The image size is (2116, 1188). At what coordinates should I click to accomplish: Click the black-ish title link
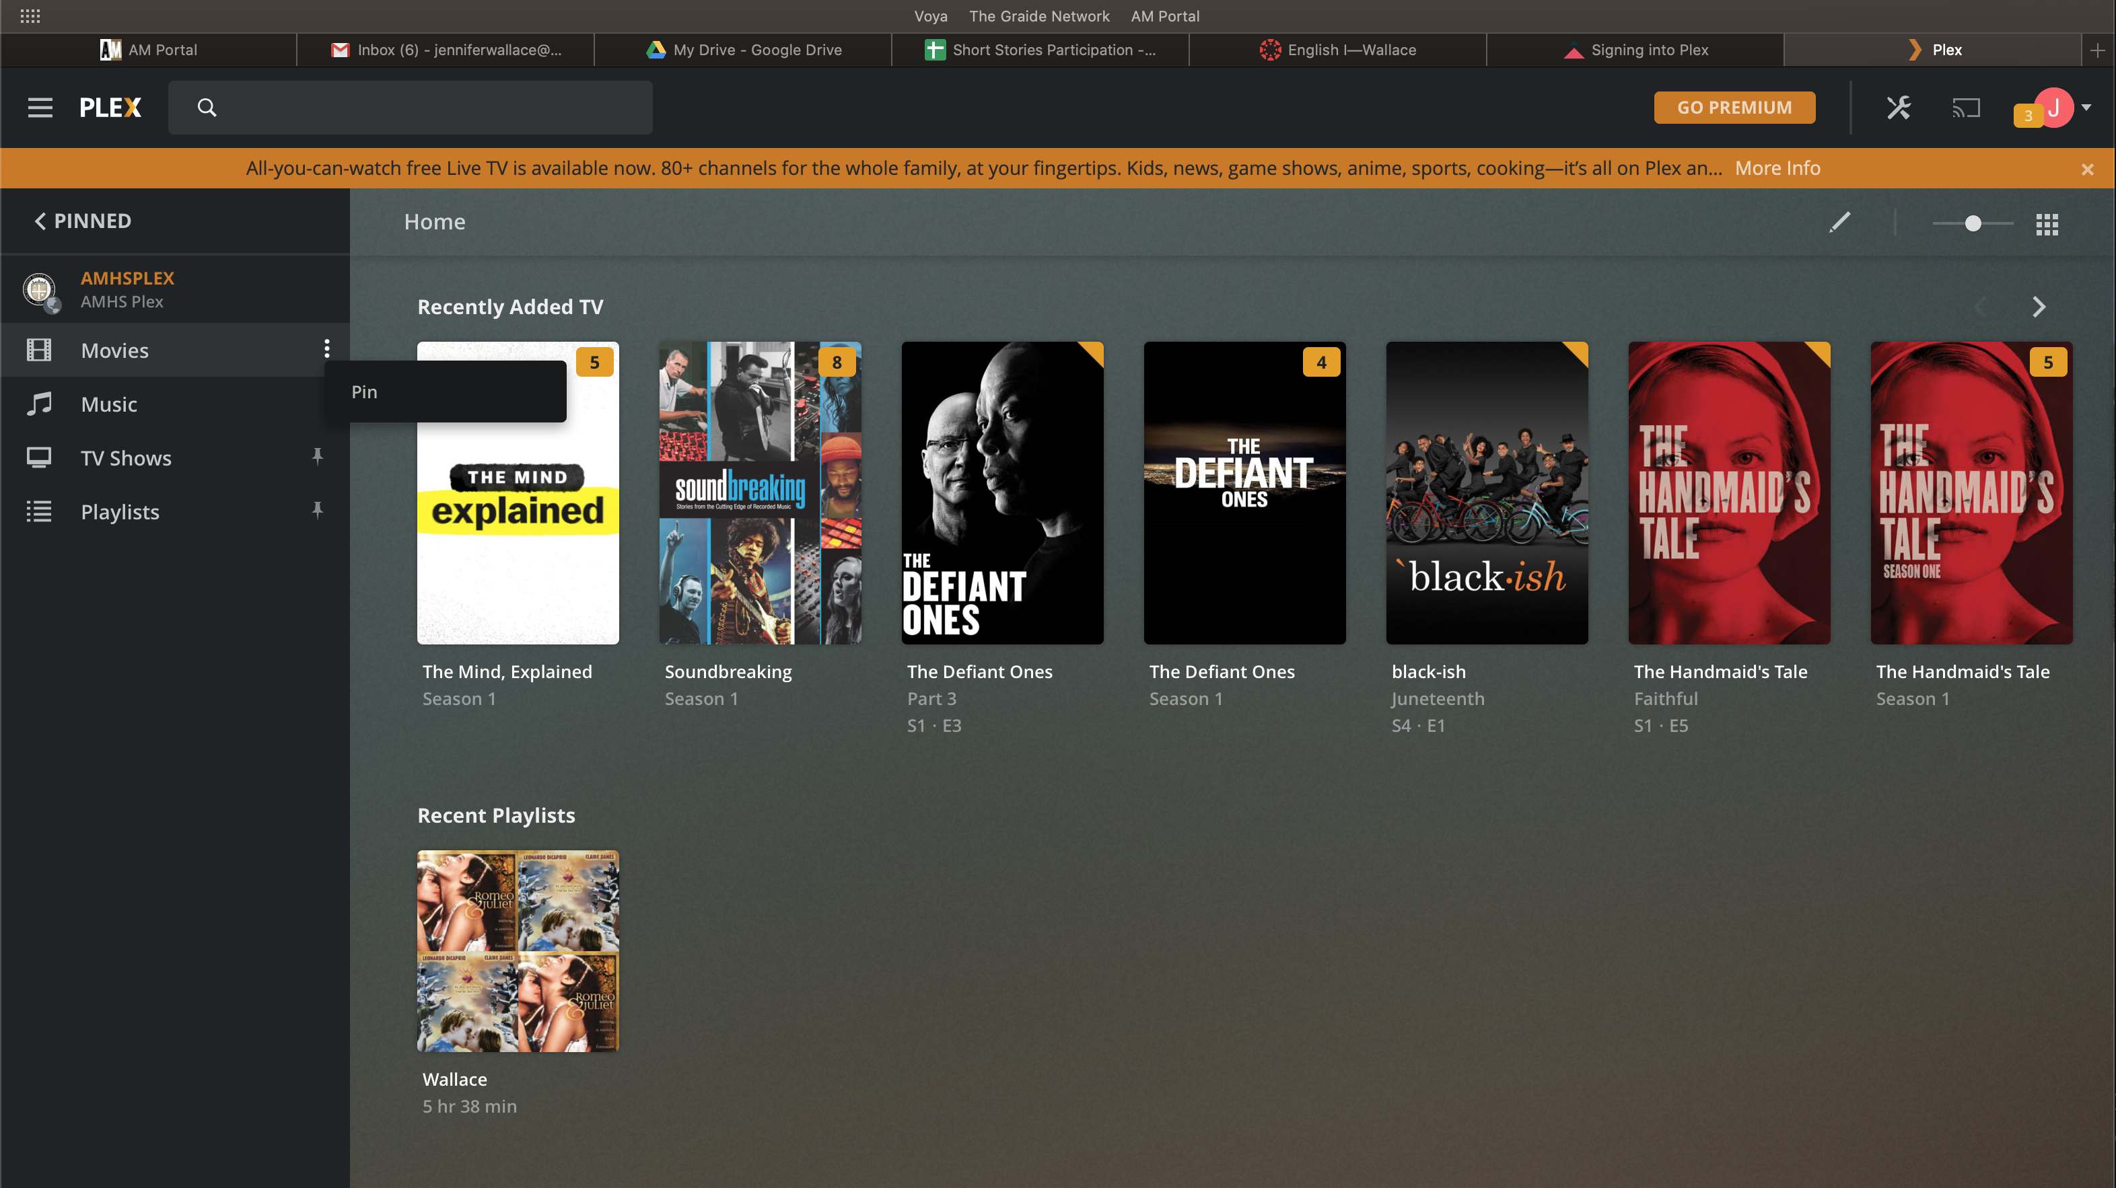pyautogui.click(x=1428, y=671)
